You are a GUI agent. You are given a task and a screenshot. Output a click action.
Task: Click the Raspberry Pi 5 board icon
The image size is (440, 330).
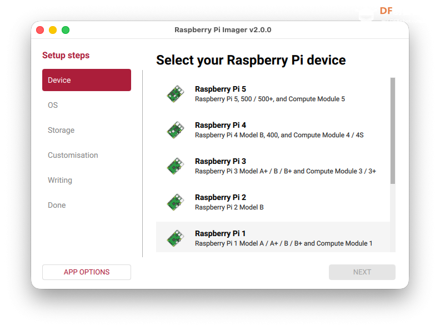pos(176,94)
